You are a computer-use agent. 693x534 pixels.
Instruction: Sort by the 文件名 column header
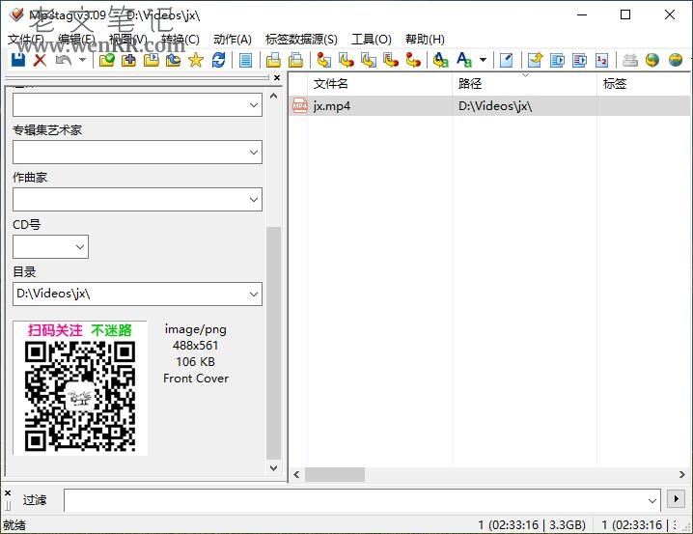point(379,84)
